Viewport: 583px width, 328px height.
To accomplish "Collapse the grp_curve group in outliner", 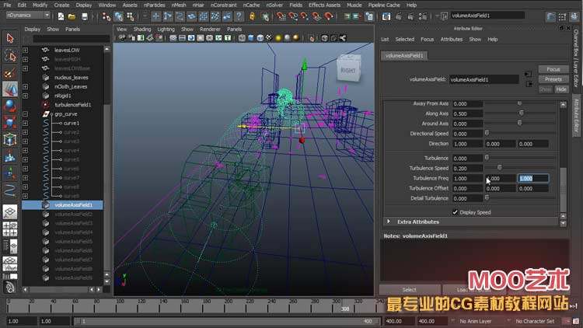I will [x=25, y=113].
